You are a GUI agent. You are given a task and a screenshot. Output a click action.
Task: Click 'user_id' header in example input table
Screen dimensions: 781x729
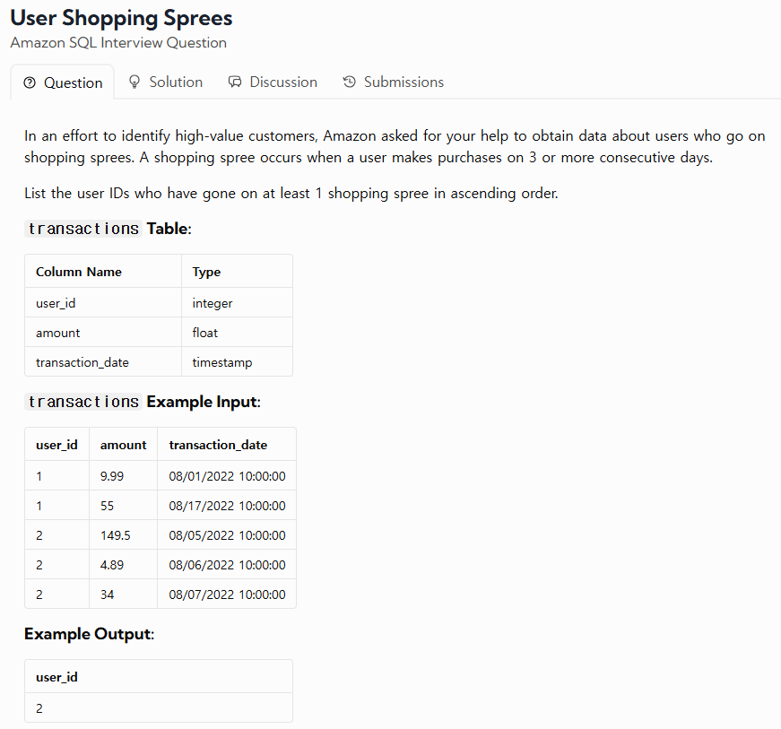click(x=56, y=445)
